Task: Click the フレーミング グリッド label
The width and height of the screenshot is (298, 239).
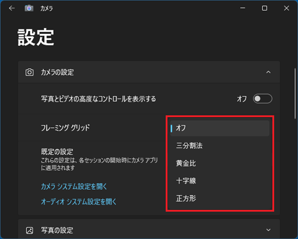Action: [x=66, y=128]
